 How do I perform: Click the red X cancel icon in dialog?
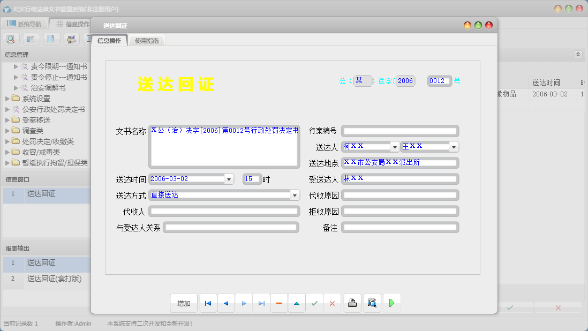[332, 303]
